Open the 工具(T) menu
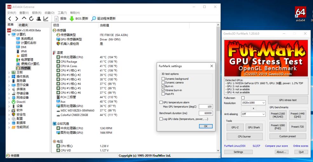 (62, 13)
